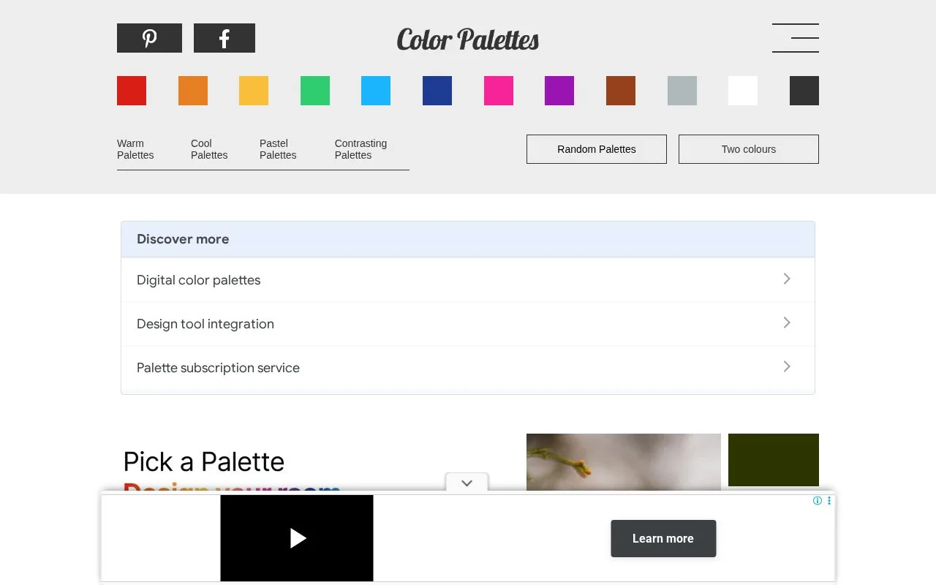Select the dark olive palette swatch
Screen dimensions: 936x585
pyautogui.click(x=774, y=460)
